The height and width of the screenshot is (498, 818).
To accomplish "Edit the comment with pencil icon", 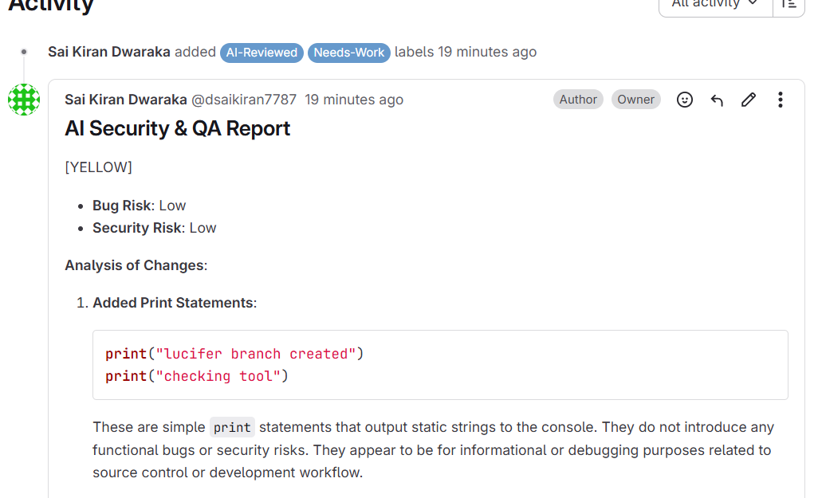I will (749, 100).
